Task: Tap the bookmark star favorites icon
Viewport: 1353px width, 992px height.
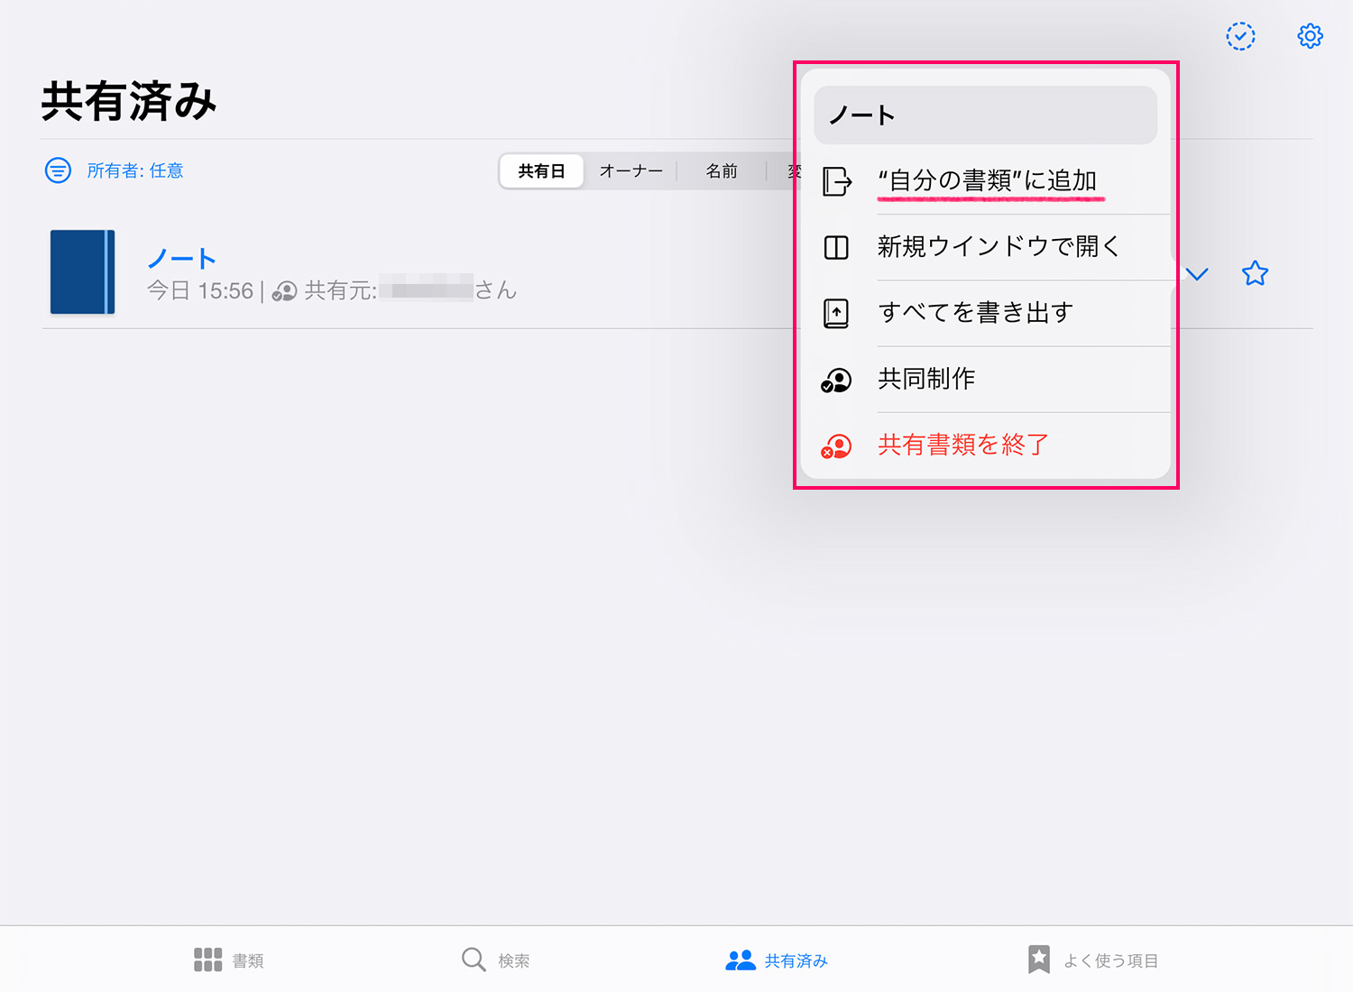Action: pyautogui.click(x=1039, y=960)
